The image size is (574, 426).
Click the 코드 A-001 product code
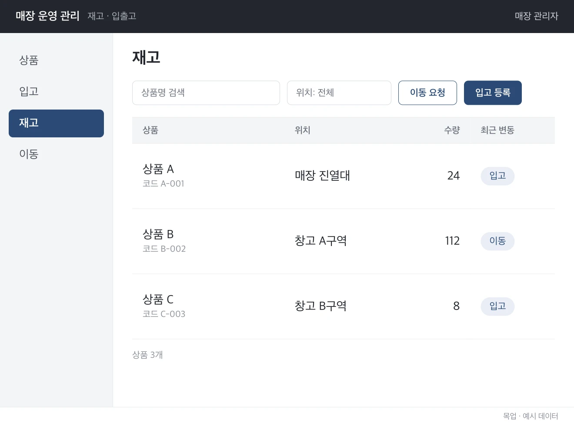point(164,184)
